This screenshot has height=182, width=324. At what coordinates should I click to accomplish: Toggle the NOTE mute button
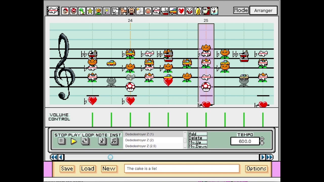(102, 141)
